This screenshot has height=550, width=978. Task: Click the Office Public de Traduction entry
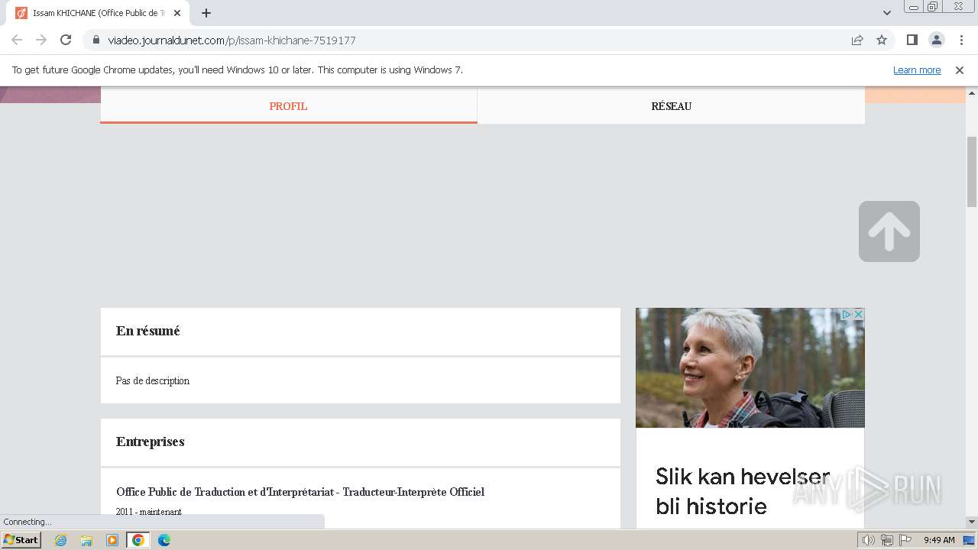(300, 492)
